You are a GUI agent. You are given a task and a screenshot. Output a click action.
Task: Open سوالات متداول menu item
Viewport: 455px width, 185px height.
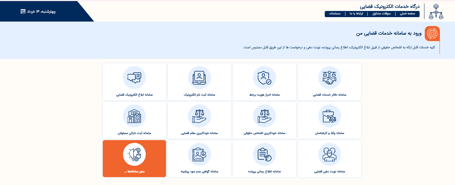point(381,14)
